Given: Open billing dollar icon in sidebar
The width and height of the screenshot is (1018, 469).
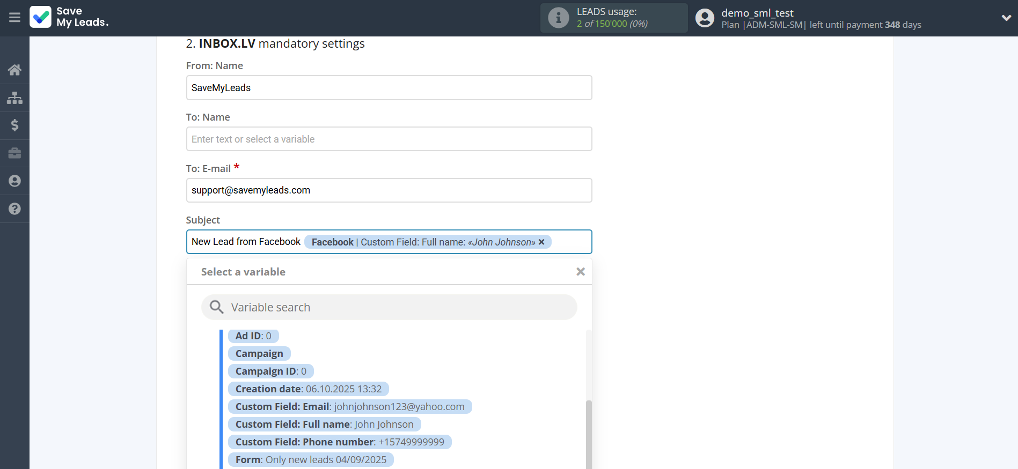Looking at the screenshot, I should (x=14, y=125).
